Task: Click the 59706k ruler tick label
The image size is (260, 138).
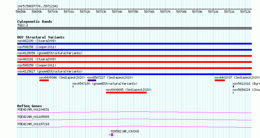Action: coord(149,12)
